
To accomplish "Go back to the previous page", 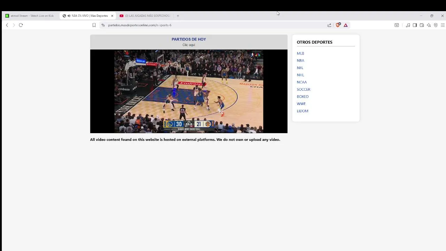I will click(7, 25).
